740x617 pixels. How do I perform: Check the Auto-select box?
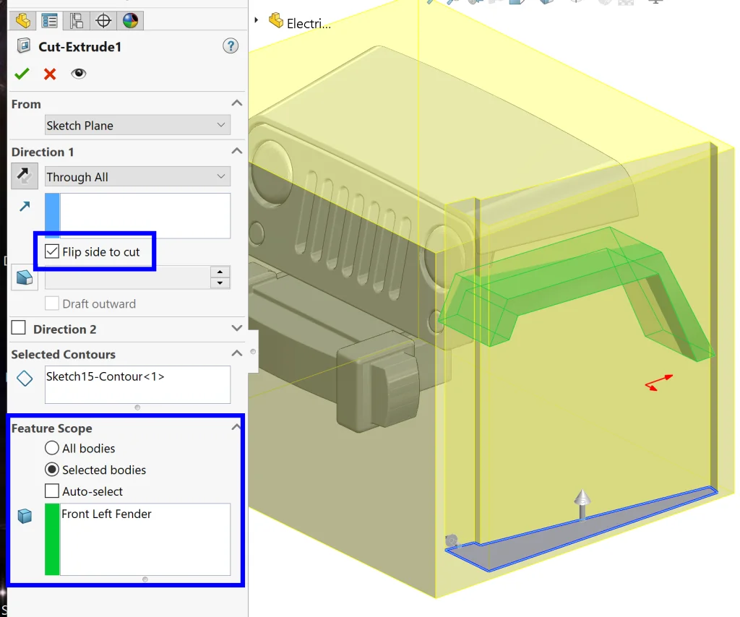coord(52,491)
